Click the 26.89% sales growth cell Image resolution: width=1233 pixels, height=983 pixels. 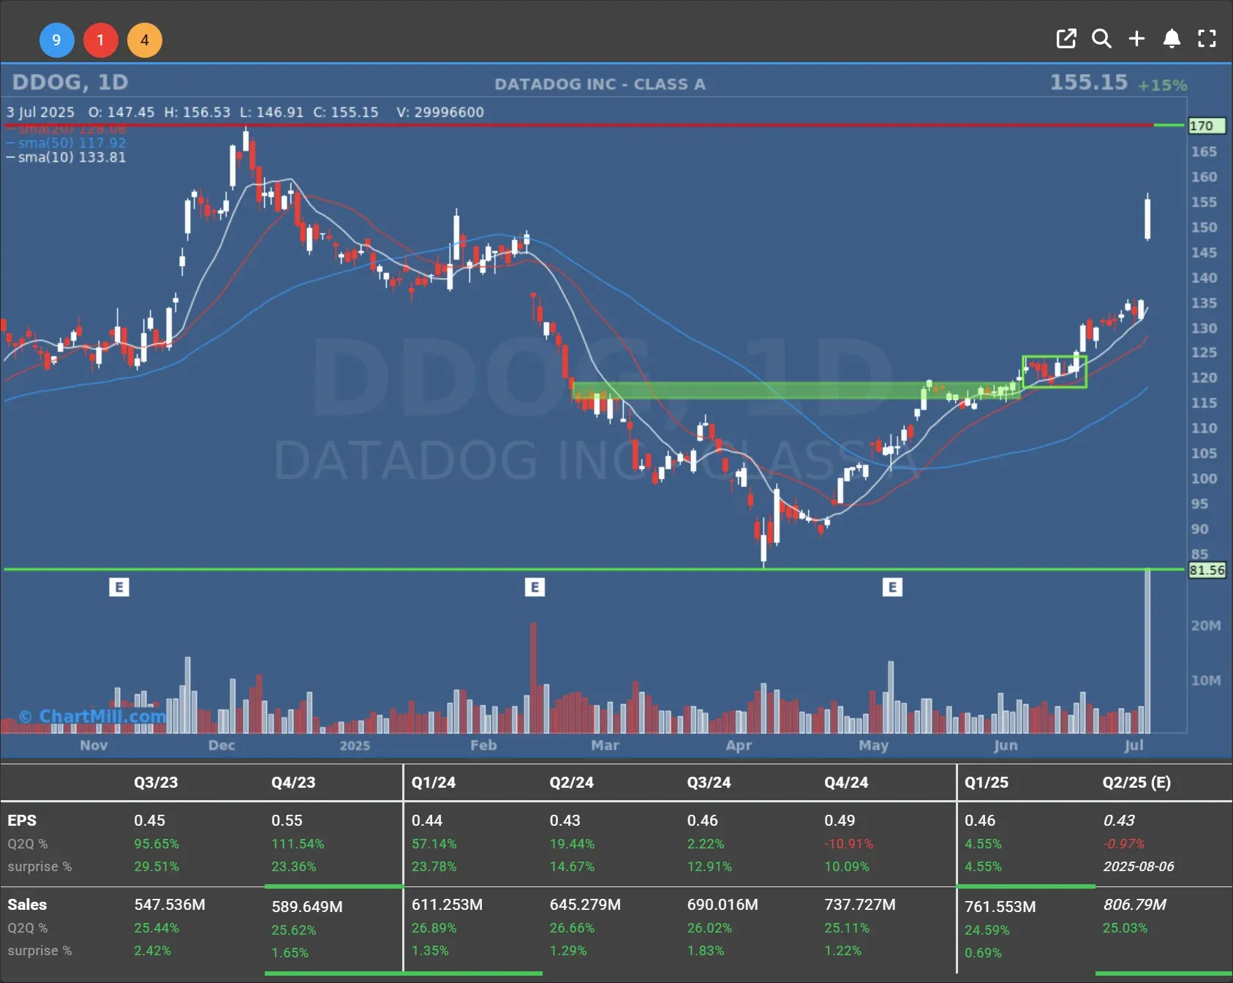pyautogui.click(x=434, y=928)
